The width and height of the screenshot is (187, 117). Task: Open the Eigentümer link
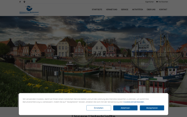149,2
